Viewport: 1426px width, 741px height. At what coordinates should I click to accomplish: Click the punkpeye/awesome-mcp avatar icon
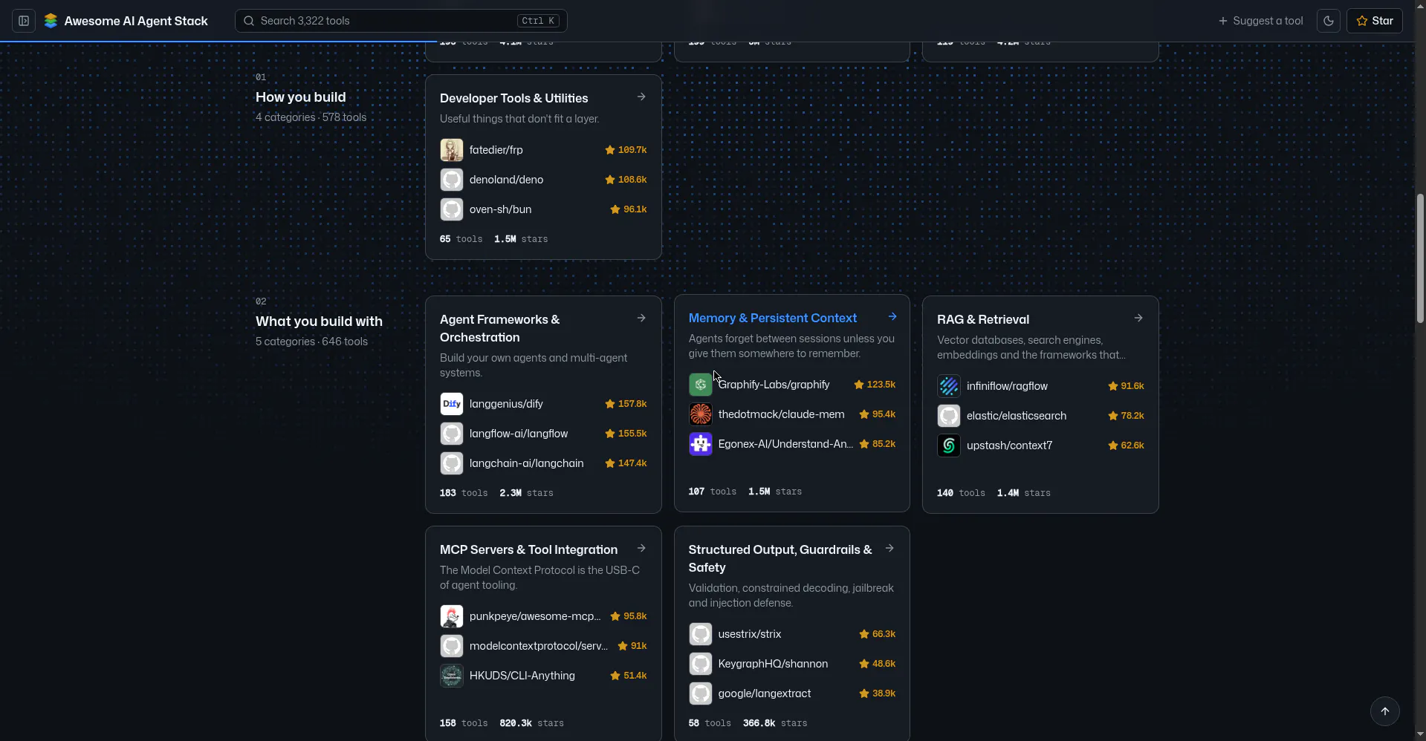[452, 616]
